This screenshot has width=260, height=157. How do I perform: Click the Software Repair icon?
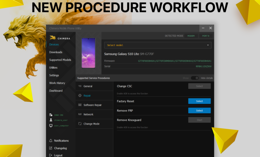tap(80, 105)
